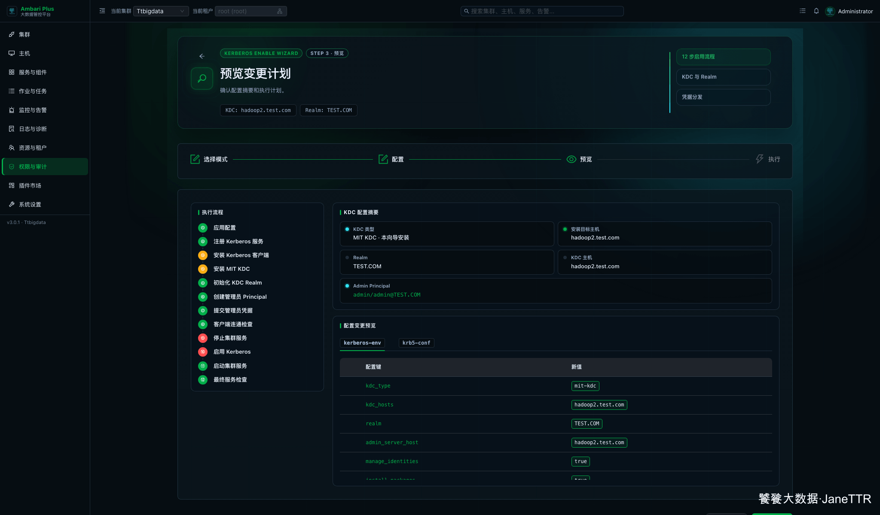Click the tenant tree hierarchy icon
This screenshot has width=880, height=515.
280,11
